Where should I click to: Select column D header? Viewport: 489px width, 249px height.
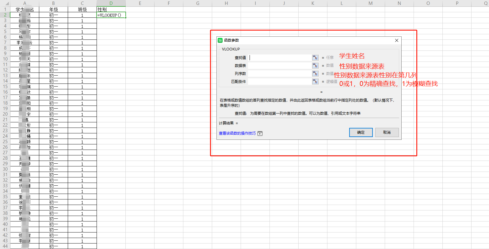pos(111,3)
